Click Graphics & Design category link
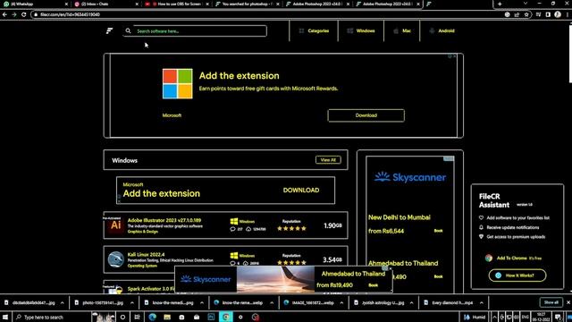 coord(143,232)
